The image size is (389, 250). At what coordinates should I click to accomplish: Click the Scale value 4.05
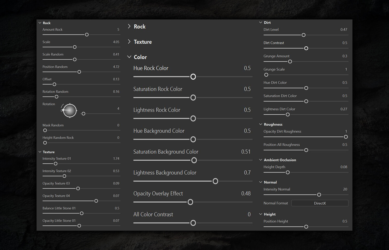[116, 42]
